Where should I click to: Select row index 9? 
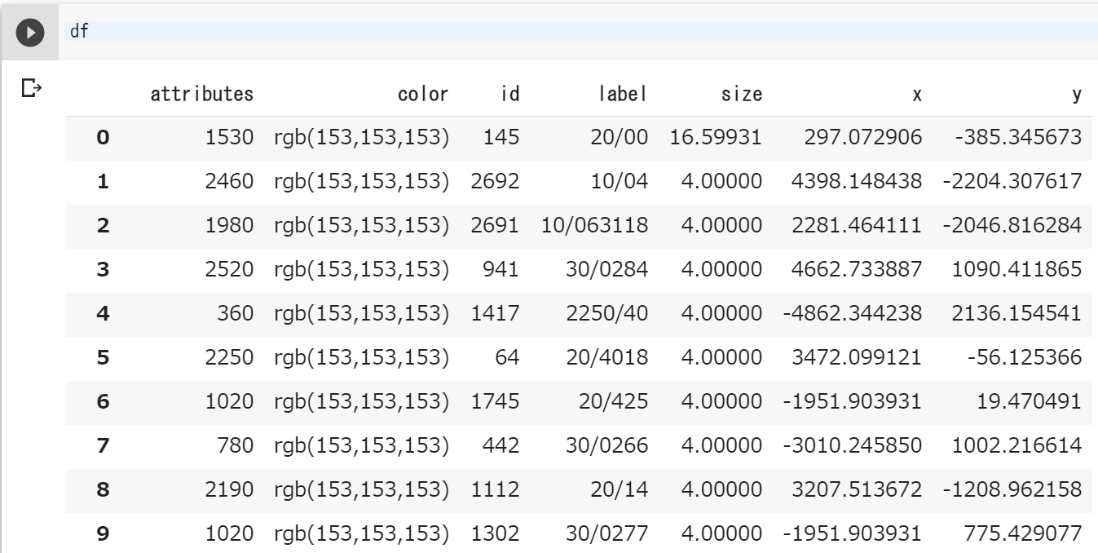[103, 534]
